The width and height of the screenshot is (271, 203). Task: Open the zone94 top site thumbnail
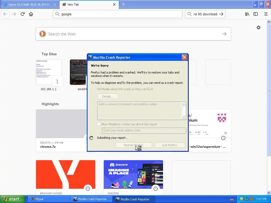click(x=78, y=72)
